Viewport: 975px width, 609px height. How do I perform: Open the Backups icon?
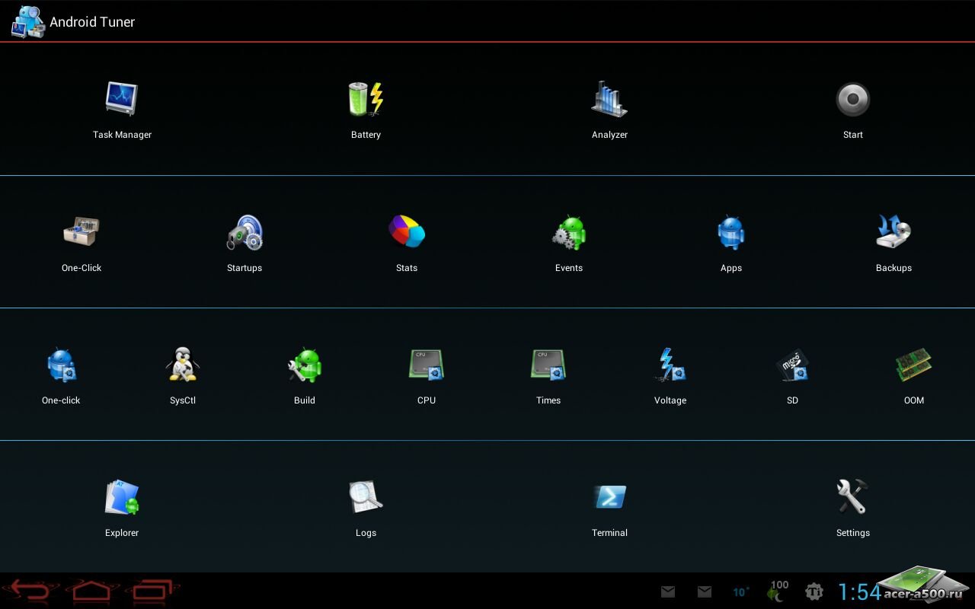tap(893, 232)
